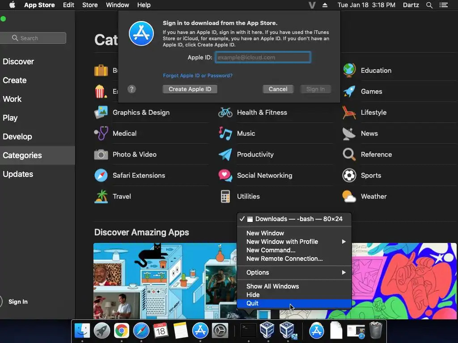Viewport: 458px width, 343px height.
Task: Click the Productivity paper plane icon
Action: 225,154
